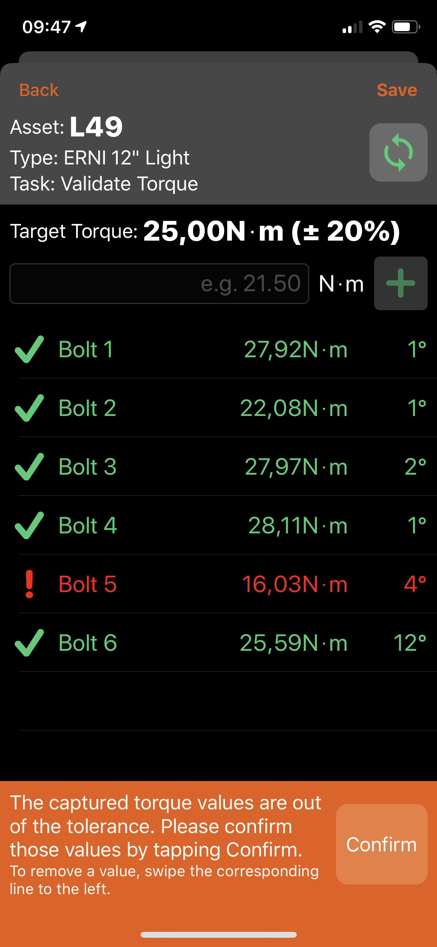
Task: Tap the checkmark icon for Bolt 4
Action: (x=29, y=525)
